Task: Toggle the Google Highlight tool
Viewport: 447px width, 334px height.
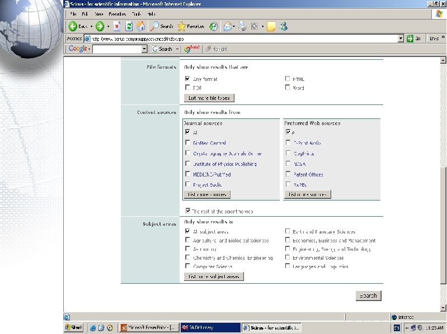Action: pyautogui.click(x=217, y=49)
